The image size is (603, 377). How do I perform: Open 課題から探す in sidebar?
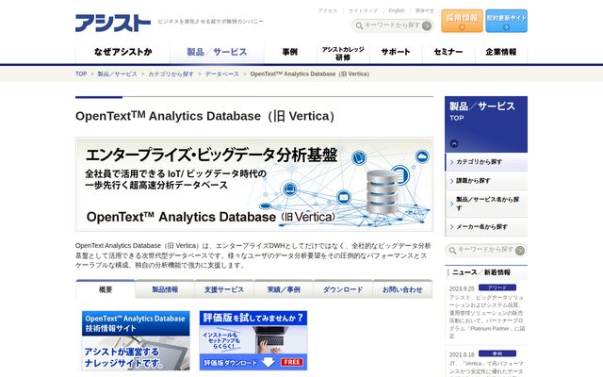486,181
